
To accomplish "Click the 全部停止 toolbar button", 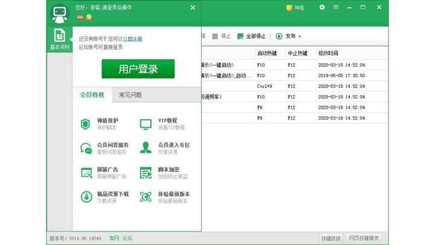I will click(x=251, y=36).
